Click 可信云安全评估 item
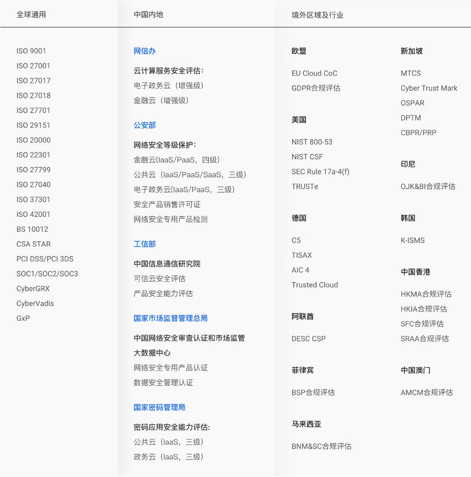This screenshot has height=477, width=471. coord(159,279)
